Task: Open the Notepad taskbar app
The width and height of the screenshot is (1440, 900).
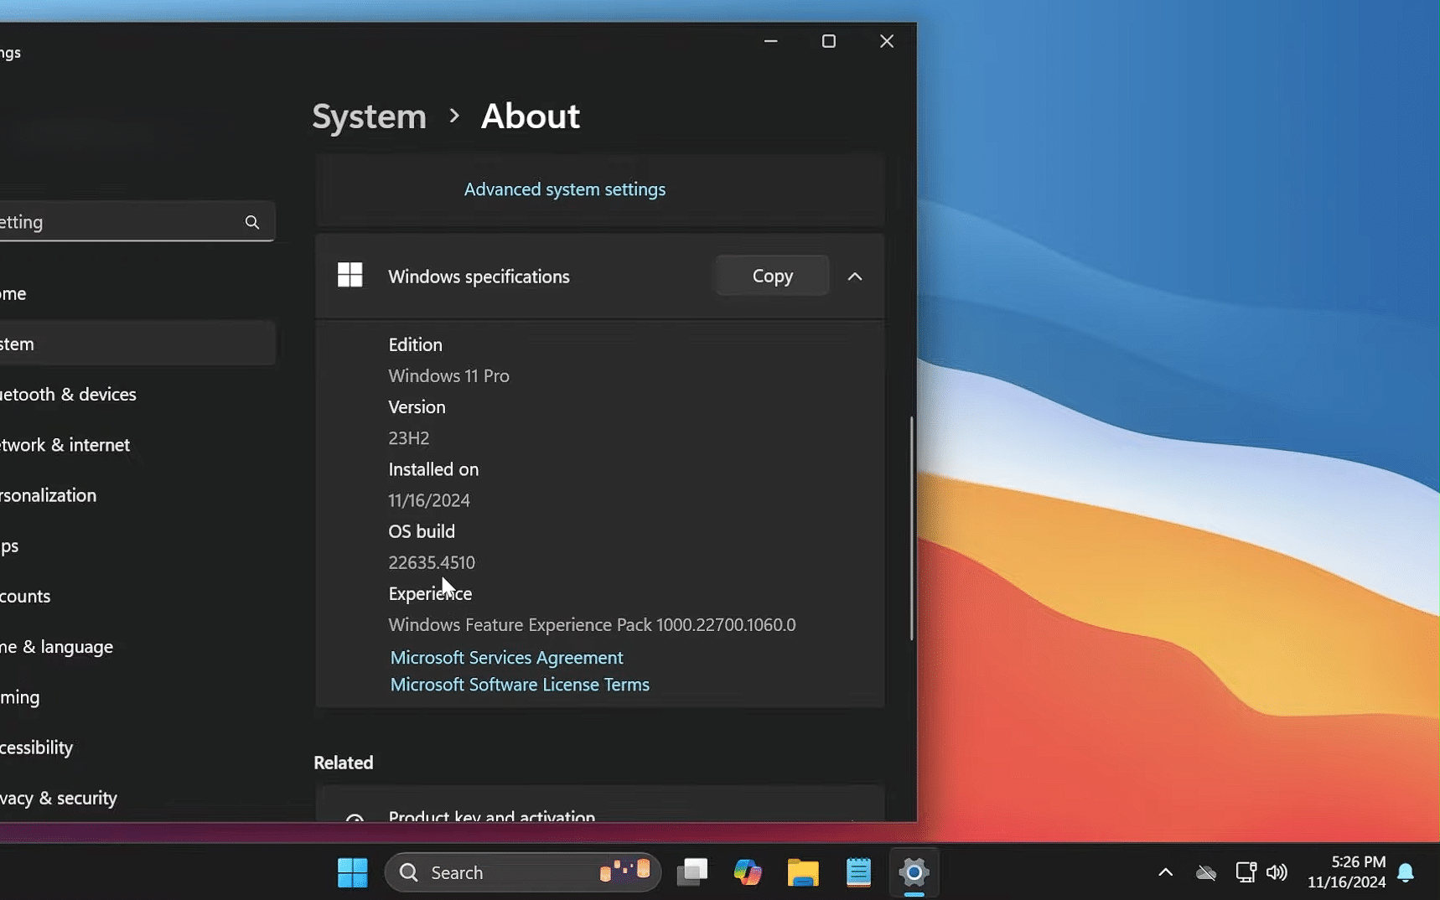Action: click(x=858, y=872)
